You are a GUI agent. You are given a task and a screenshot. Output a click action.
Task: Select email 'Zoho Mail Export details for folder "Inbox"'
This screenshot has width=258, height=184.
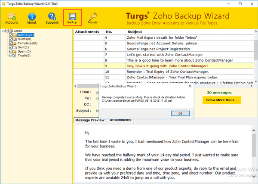point(163,37)
